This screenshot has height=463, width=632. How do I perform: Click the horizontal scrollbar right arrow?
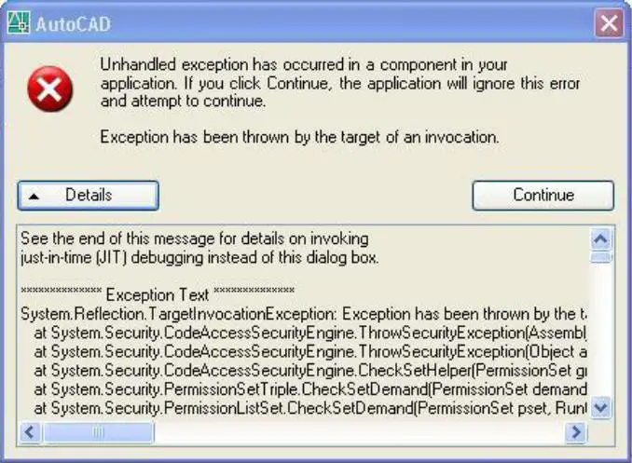(x=576, y=432)
